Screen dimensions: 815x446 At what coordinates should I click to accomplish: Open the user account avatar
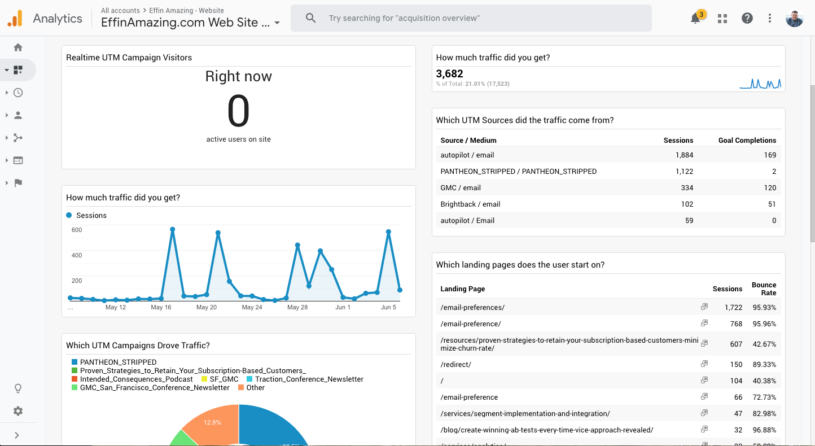coord(794,18)
